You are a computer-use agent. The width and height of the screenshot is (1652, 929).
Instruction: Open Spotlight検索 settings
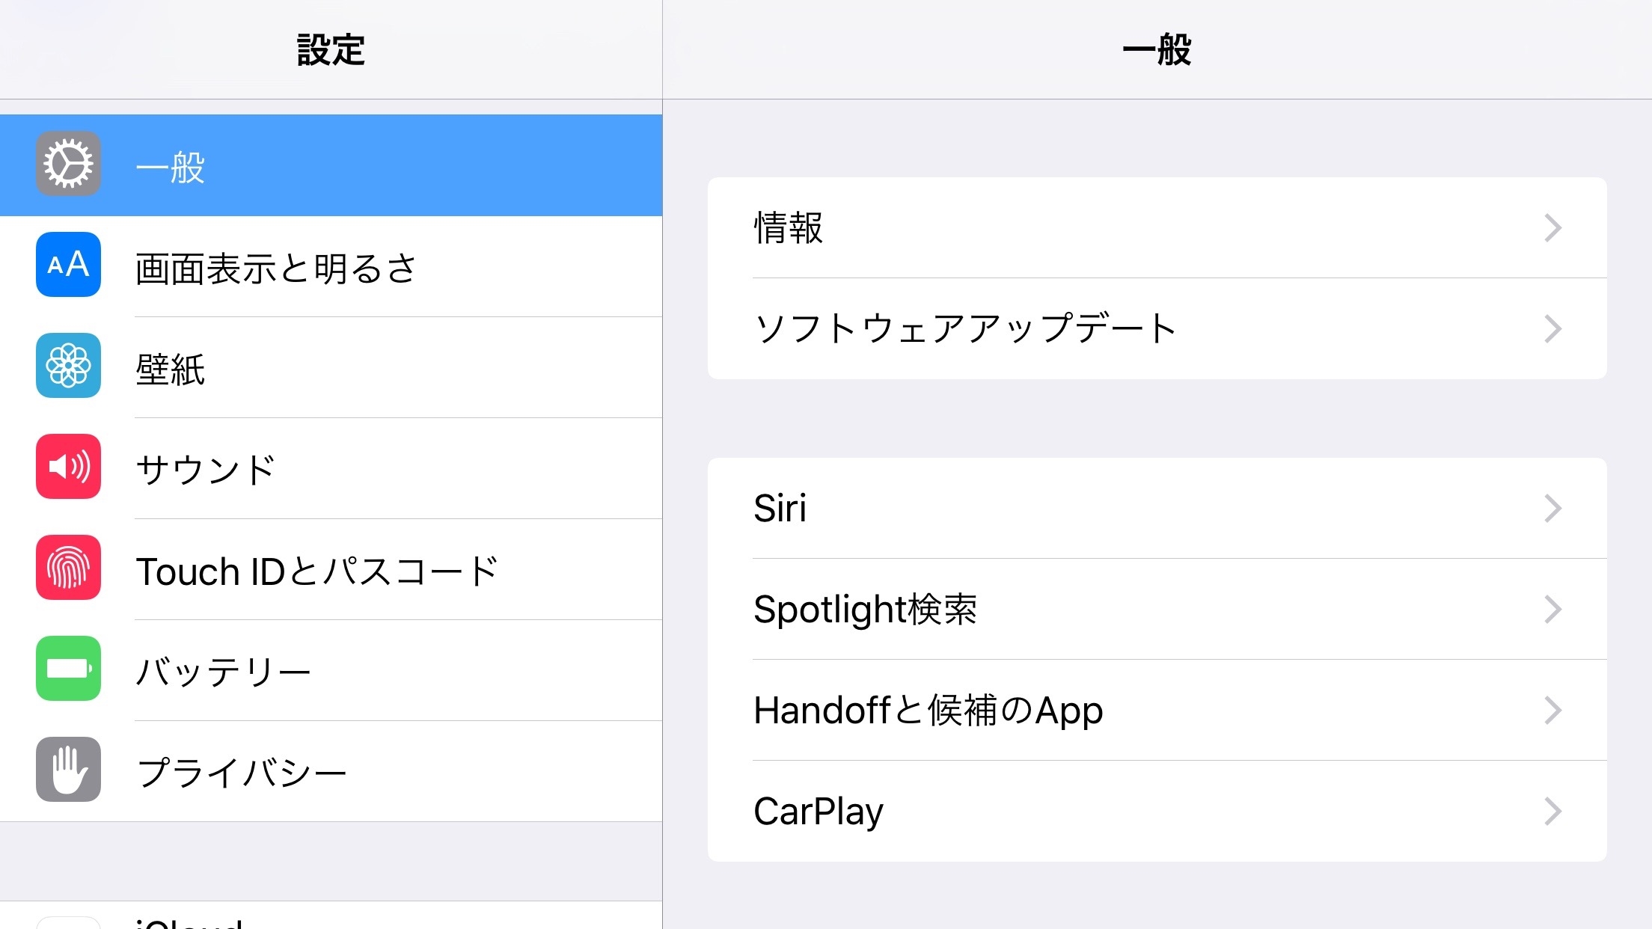(865, 610)
